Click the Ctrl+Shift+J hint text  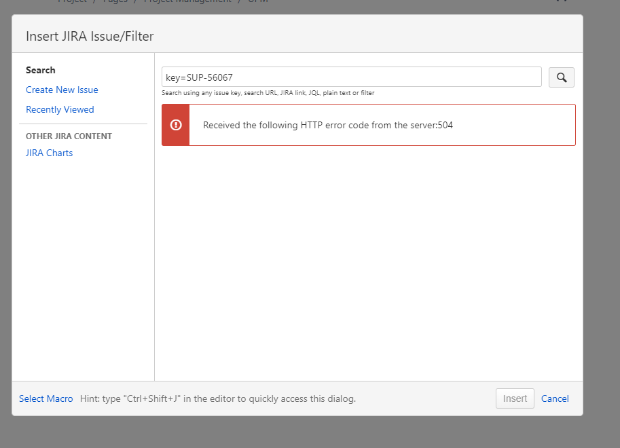(x=218, y=398)
